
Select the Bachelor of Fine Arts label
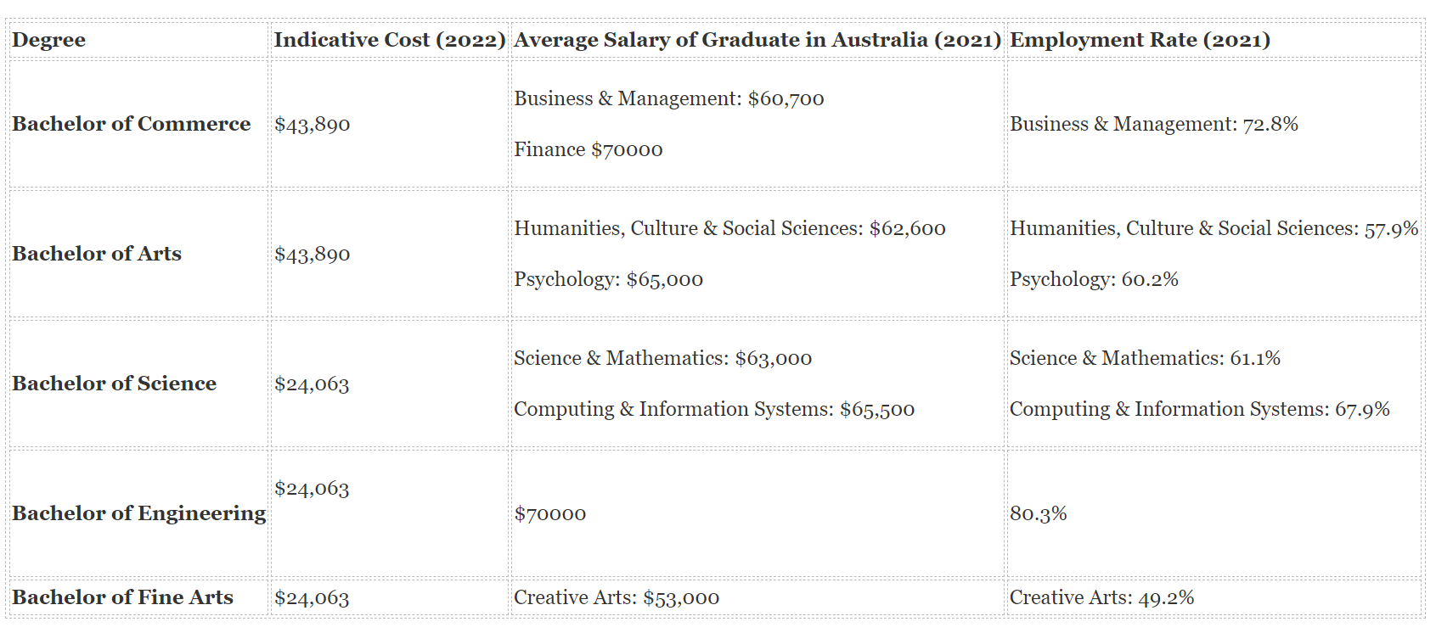[x=122, y=597]
